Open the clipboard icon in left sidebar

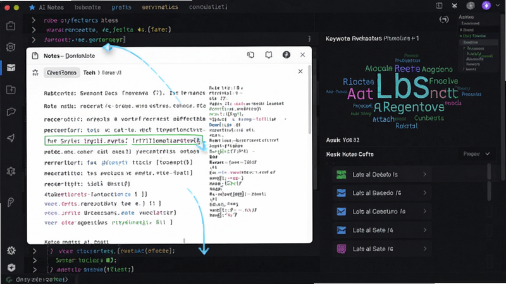pos(11,25)
